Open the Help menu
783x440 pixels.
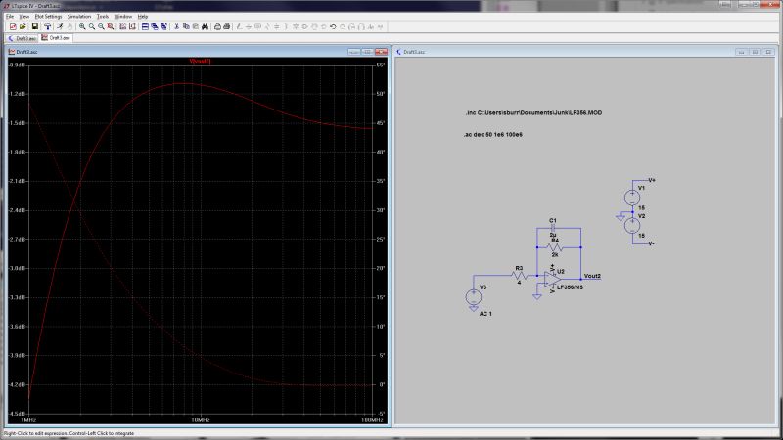tap(143, 16)
